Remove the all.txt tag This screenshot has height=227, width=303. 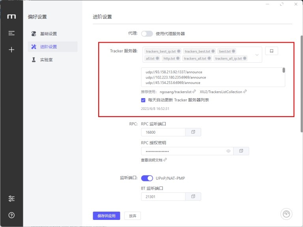coord(157,58)
